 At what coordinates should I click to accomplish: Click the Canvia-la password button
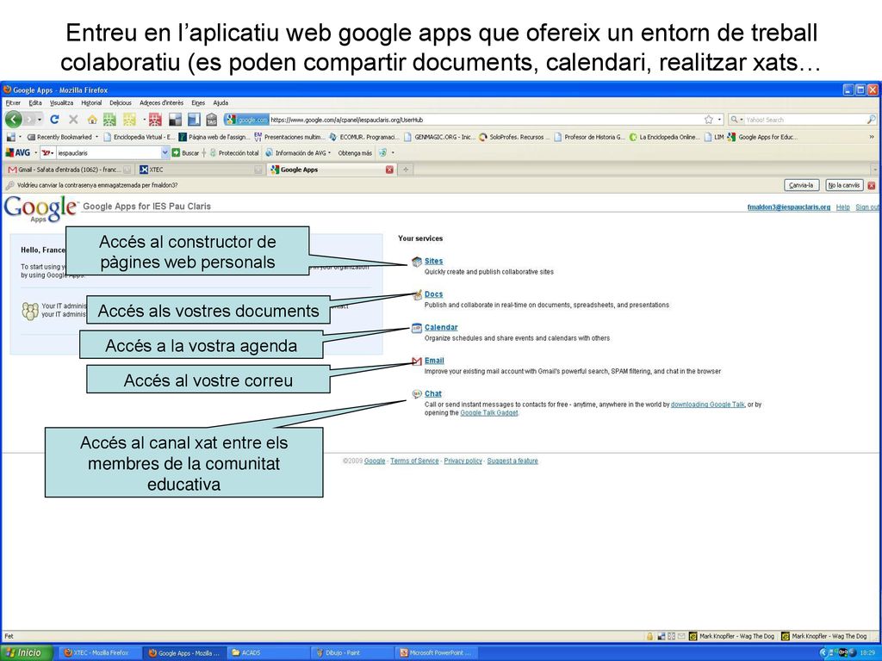801,185
